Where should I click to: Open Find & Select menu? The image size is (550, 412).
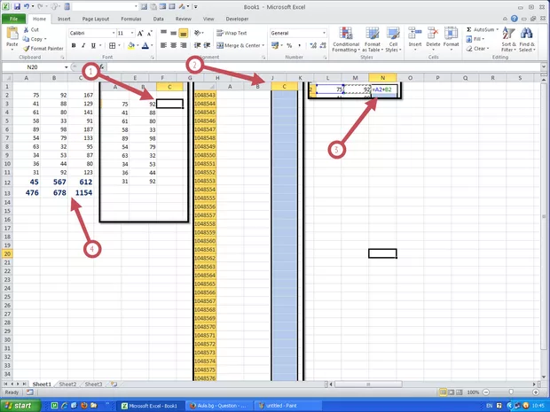(527, 40)
